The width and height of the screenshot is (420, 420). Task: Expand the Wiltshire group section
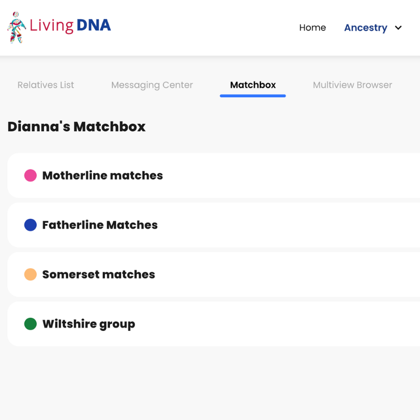[x=89, y=323]
